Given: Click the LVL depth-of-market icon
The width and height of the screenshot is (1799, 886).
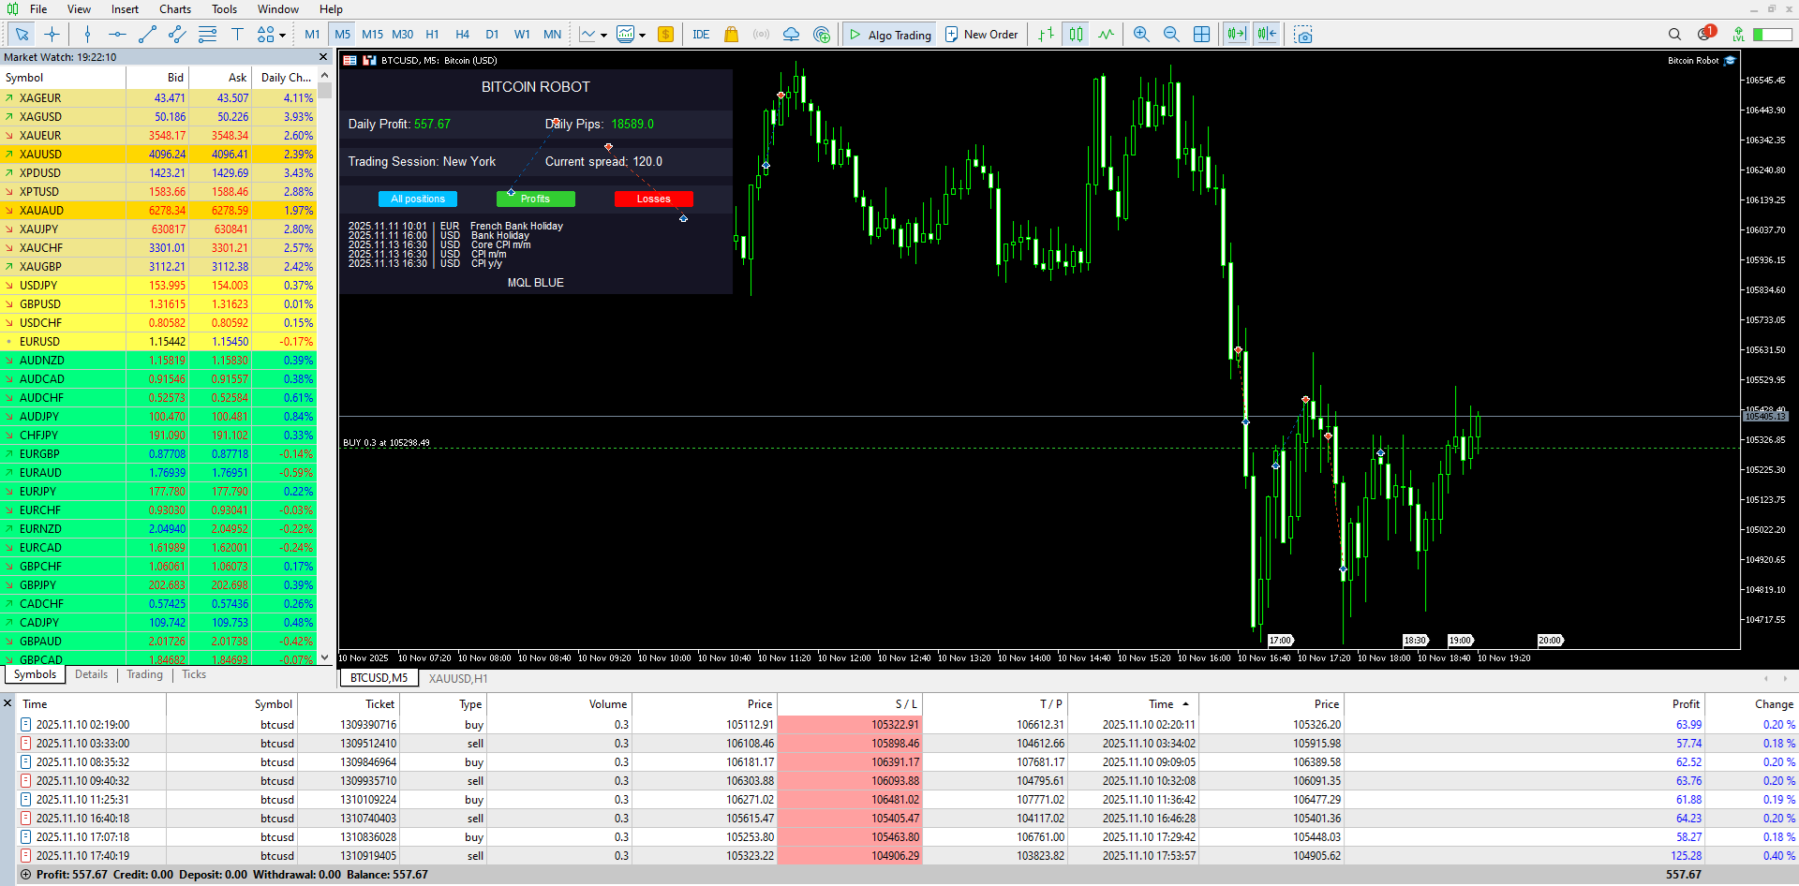Looking at the screenshot, I should click(1738, 35).
